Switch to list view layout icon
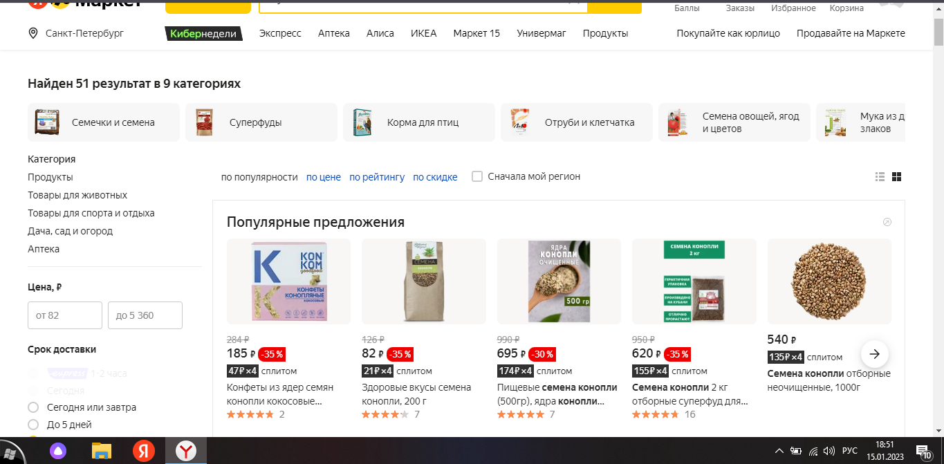The image size is (944, 464). click(880, 177)
